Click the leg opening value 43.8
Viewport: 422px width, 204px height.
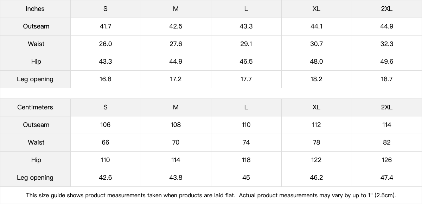(176, 178)
